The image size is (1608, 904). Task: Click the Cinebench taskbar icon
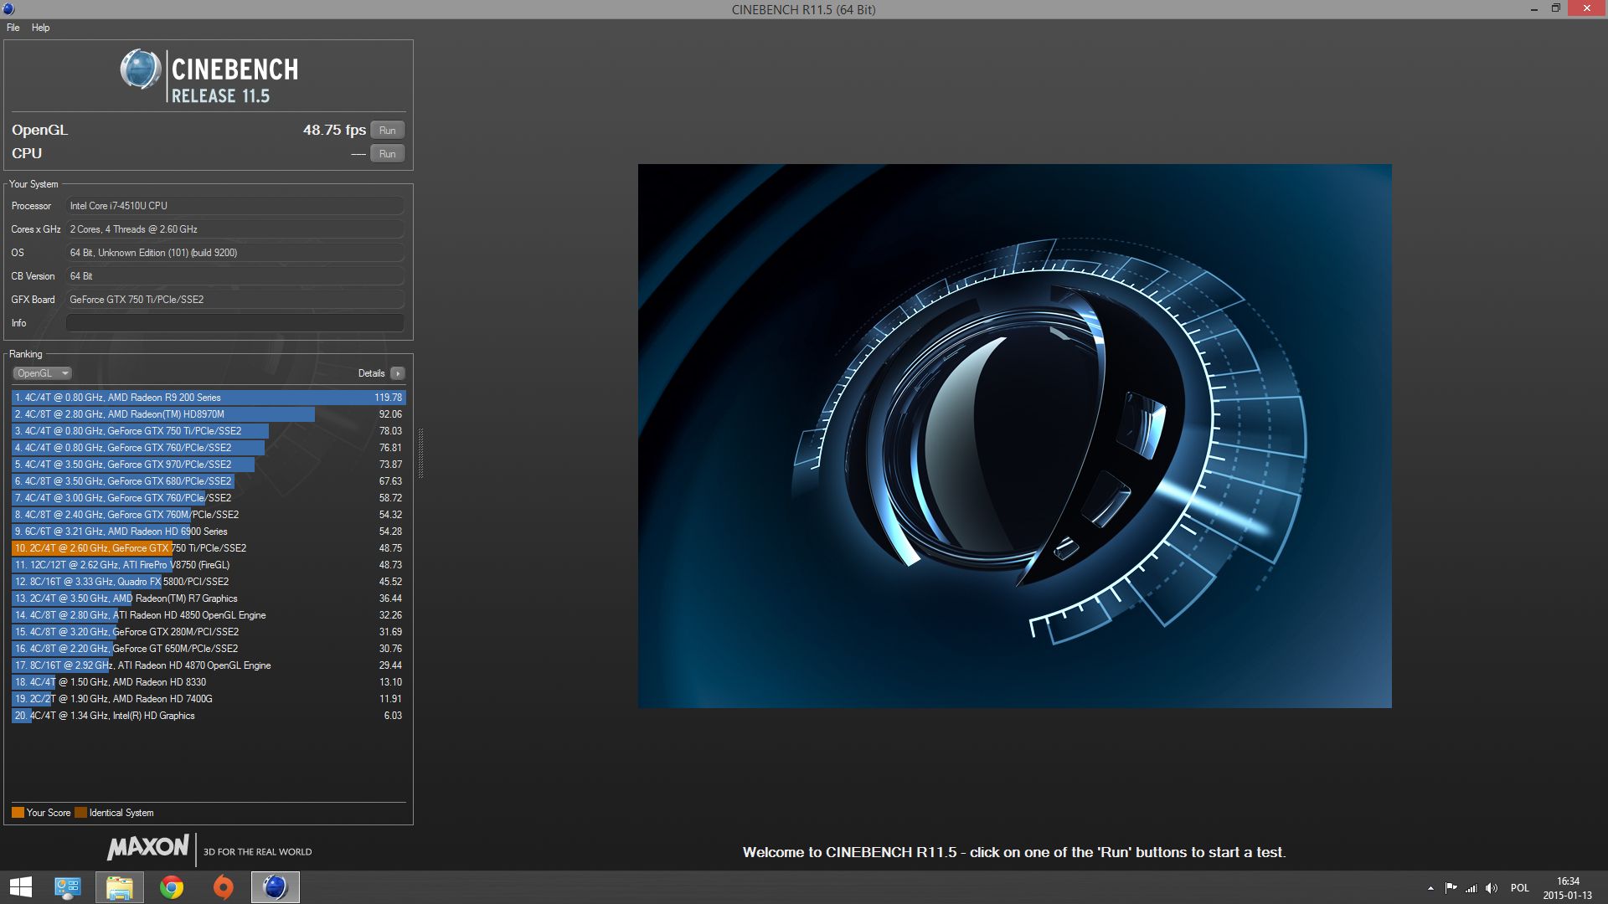[x=275, y=887]
